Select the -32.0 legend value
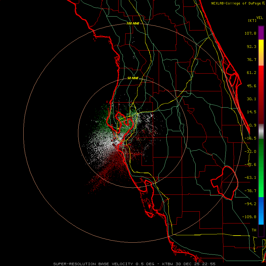This screenshot has width=266, height=266. 250,152
